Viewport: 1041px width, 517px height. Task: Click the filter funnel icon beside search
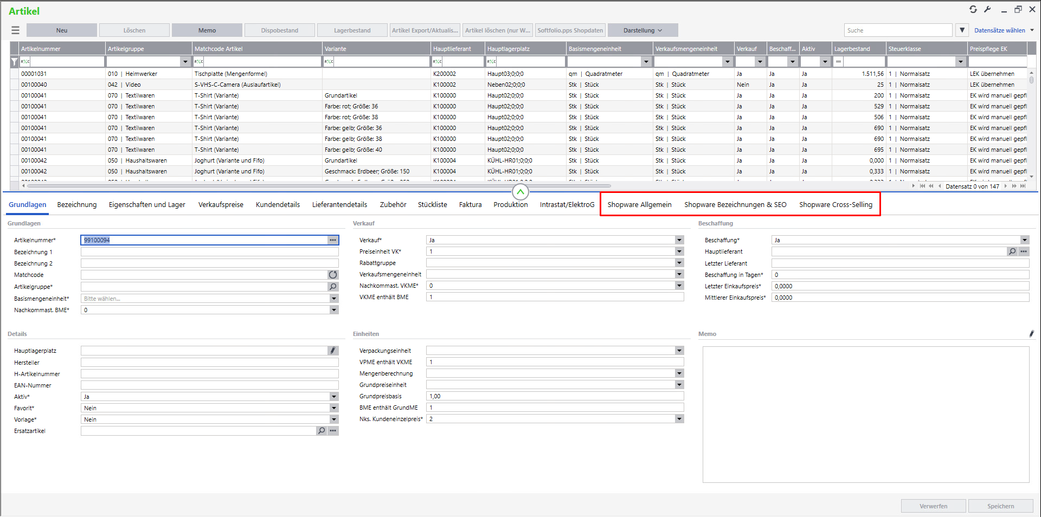(962, 30)
